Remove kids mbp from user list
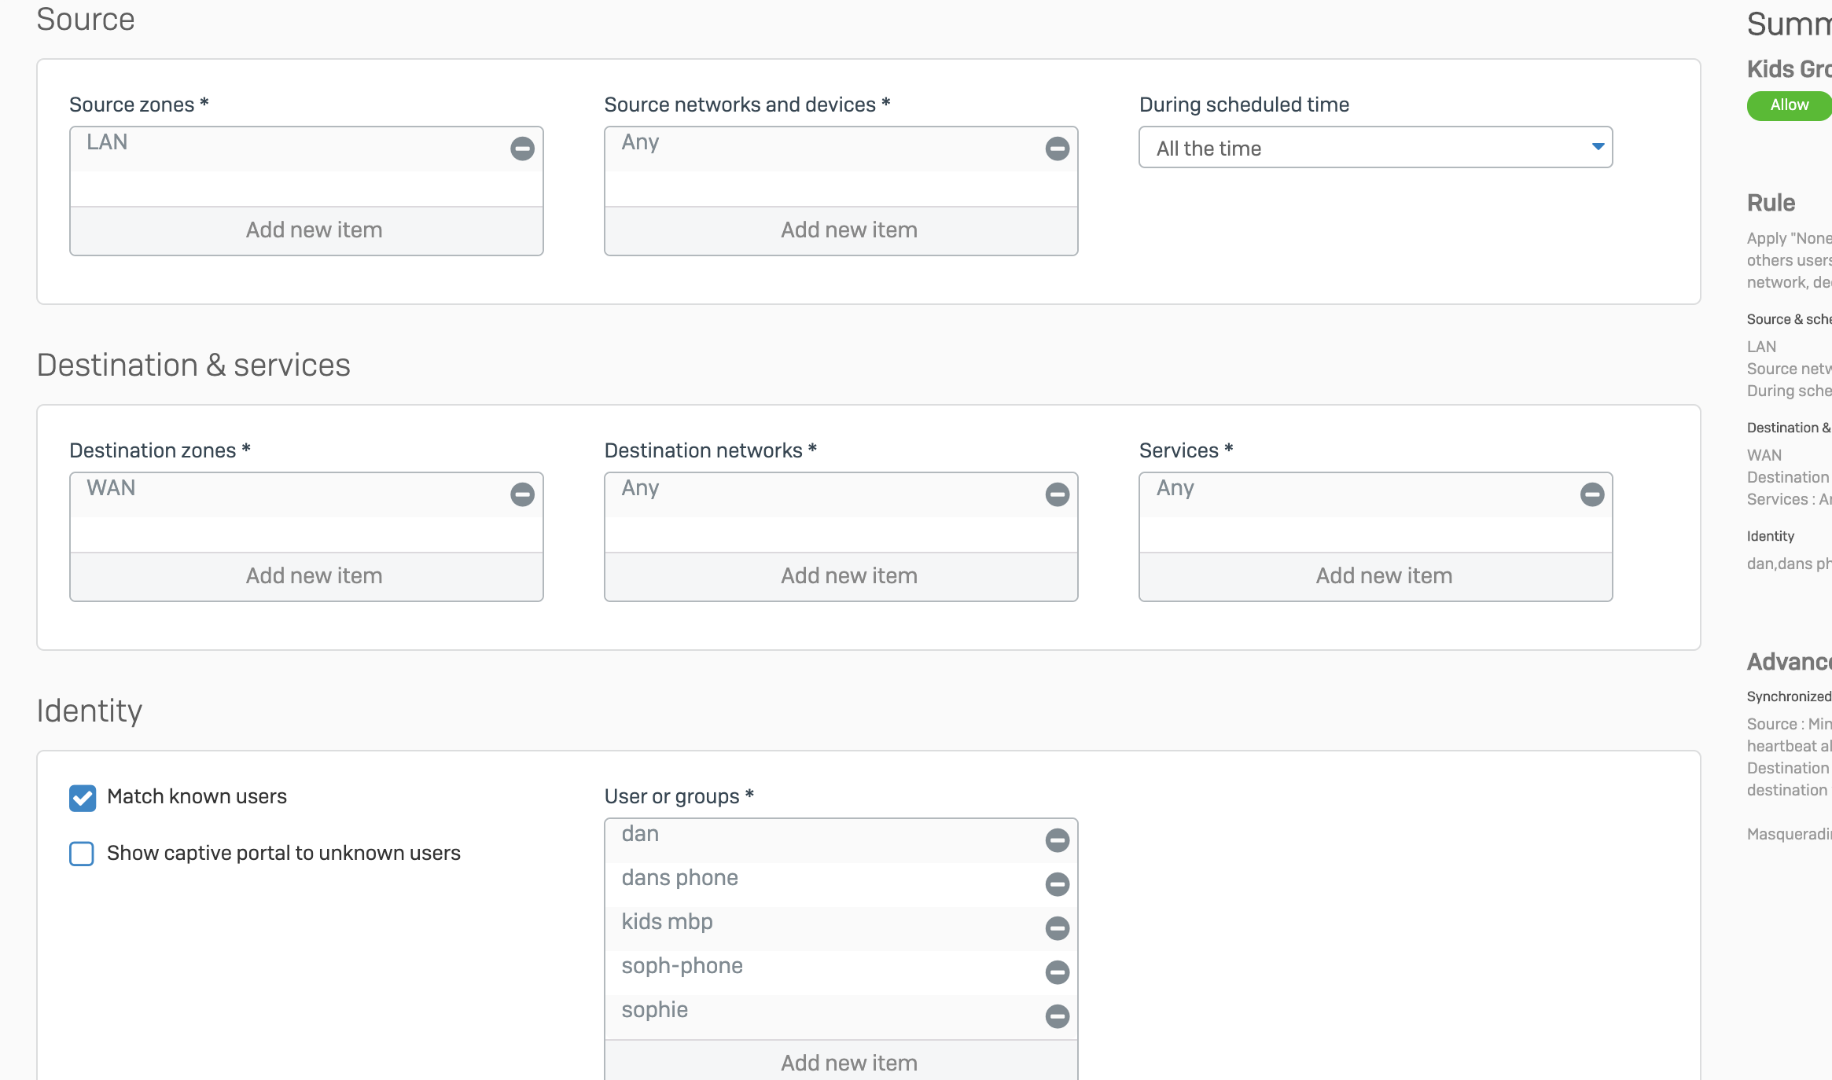Image resolution: width=1832 pixels, height=1080 pixels. coord(1057,928)
